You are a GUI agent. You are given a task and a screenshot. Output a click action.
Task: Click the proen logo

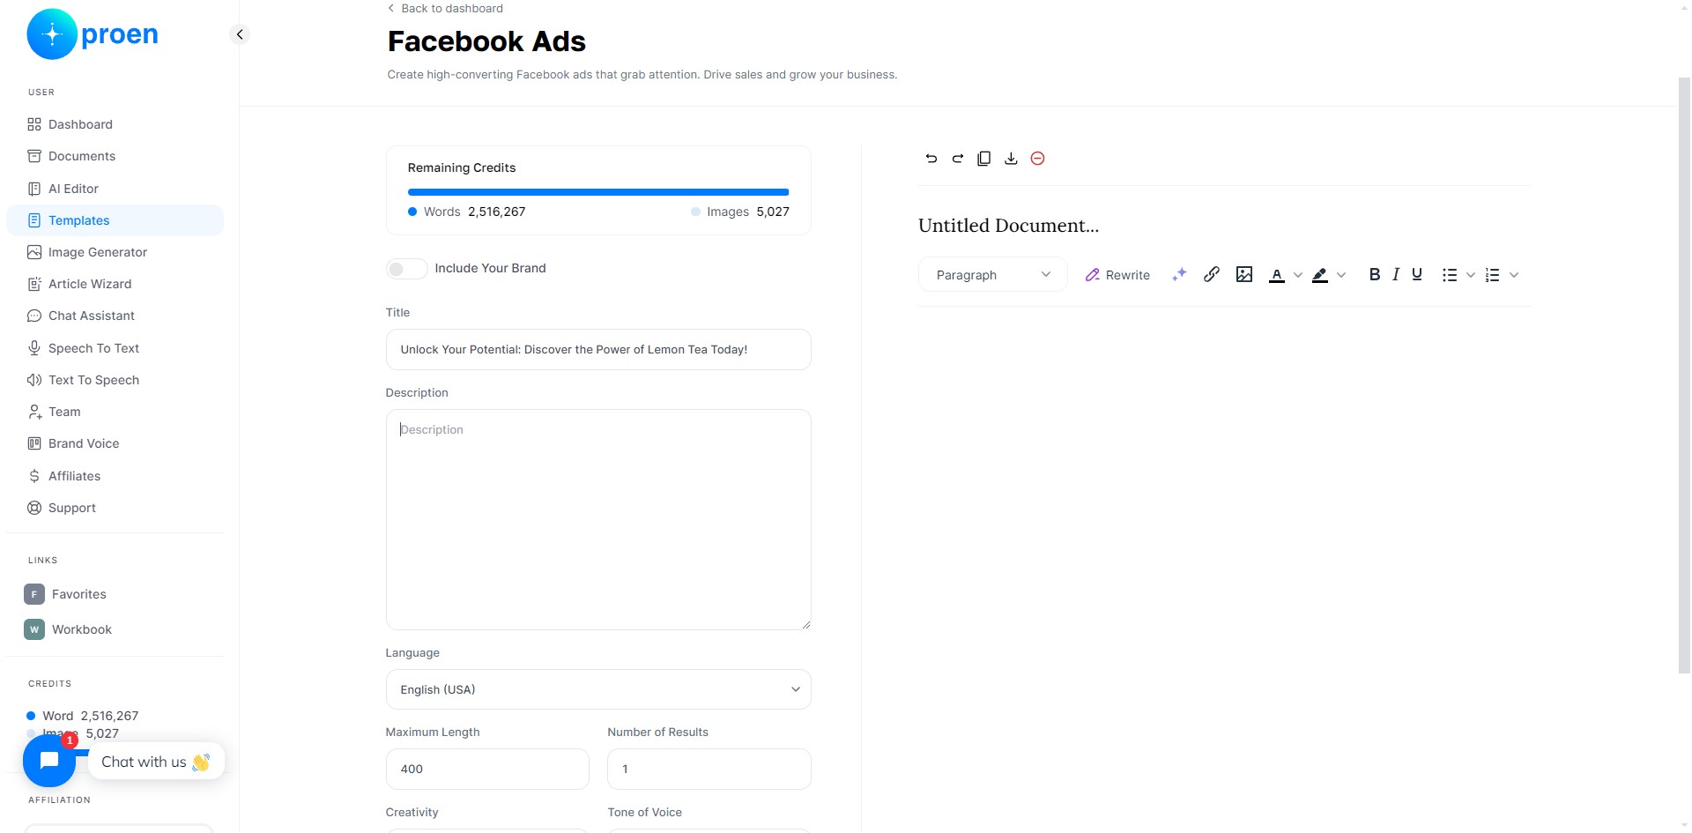coord(93,34)
